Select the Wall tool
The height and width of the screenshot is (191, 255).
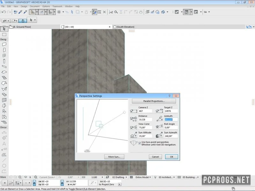point(4,44)
